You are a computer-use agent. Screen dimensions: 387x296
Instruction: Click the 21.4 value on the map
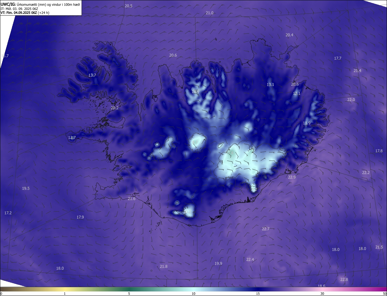tap(357, 71)
